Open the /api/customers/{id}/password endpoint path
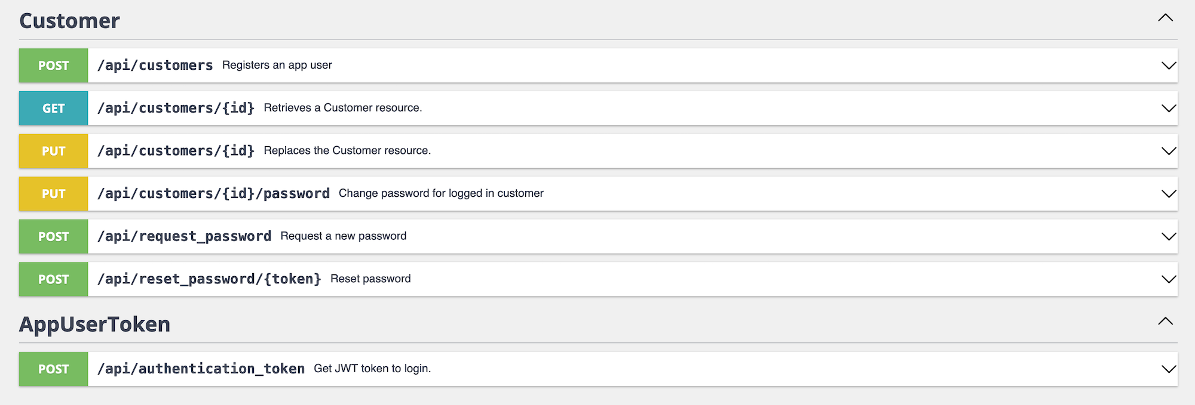 tap(213, 193)
